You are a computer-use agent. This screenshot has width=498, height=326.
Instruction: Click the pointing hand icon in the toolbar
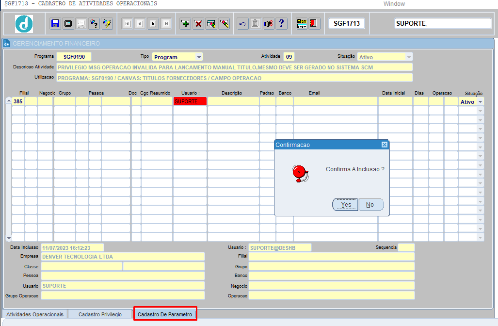[x=268, y=23]
